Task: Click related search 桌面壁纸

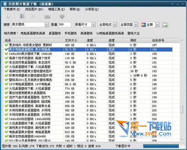Action: tap(55, 33)
